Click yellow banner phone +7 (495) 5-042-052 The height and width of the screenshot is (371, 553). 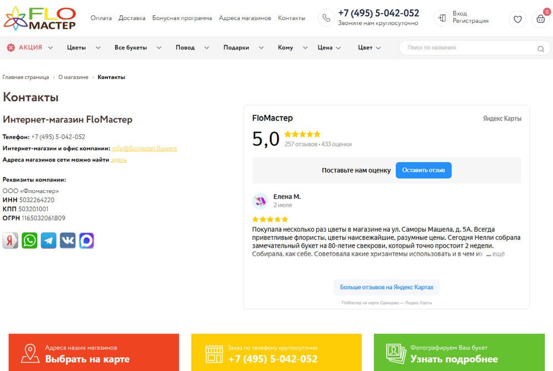point(273,359)
